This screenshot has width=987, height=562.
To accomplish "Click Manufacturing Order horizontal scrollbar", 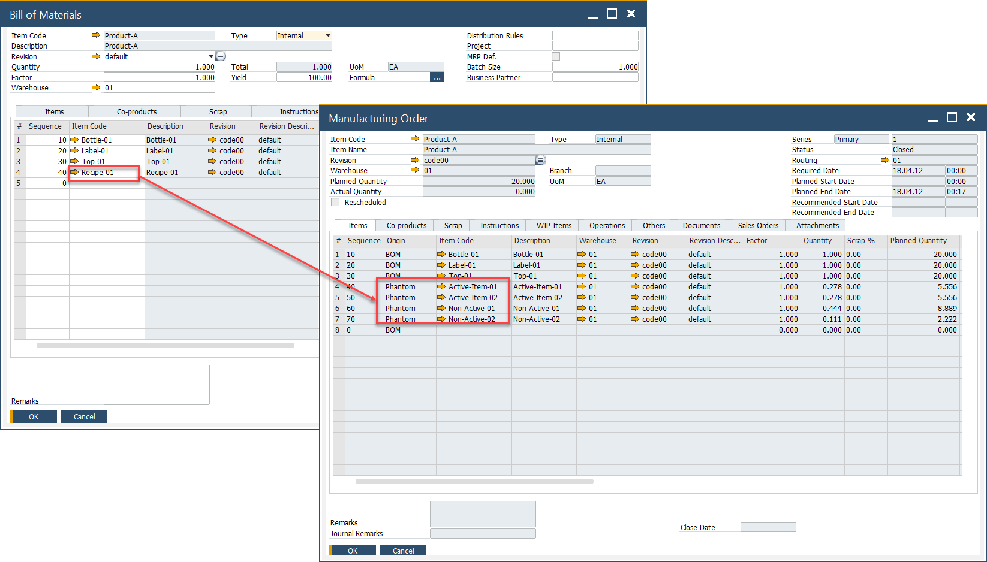I will click(474, 481).
